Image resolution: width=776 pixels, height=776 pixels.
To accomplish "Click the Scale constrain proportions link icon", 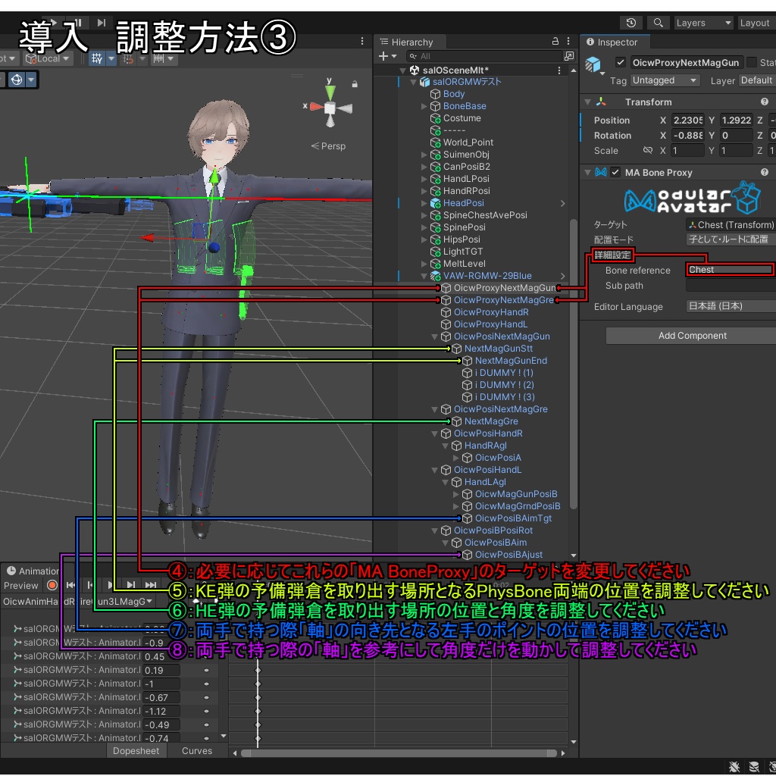I will [649, 151].
